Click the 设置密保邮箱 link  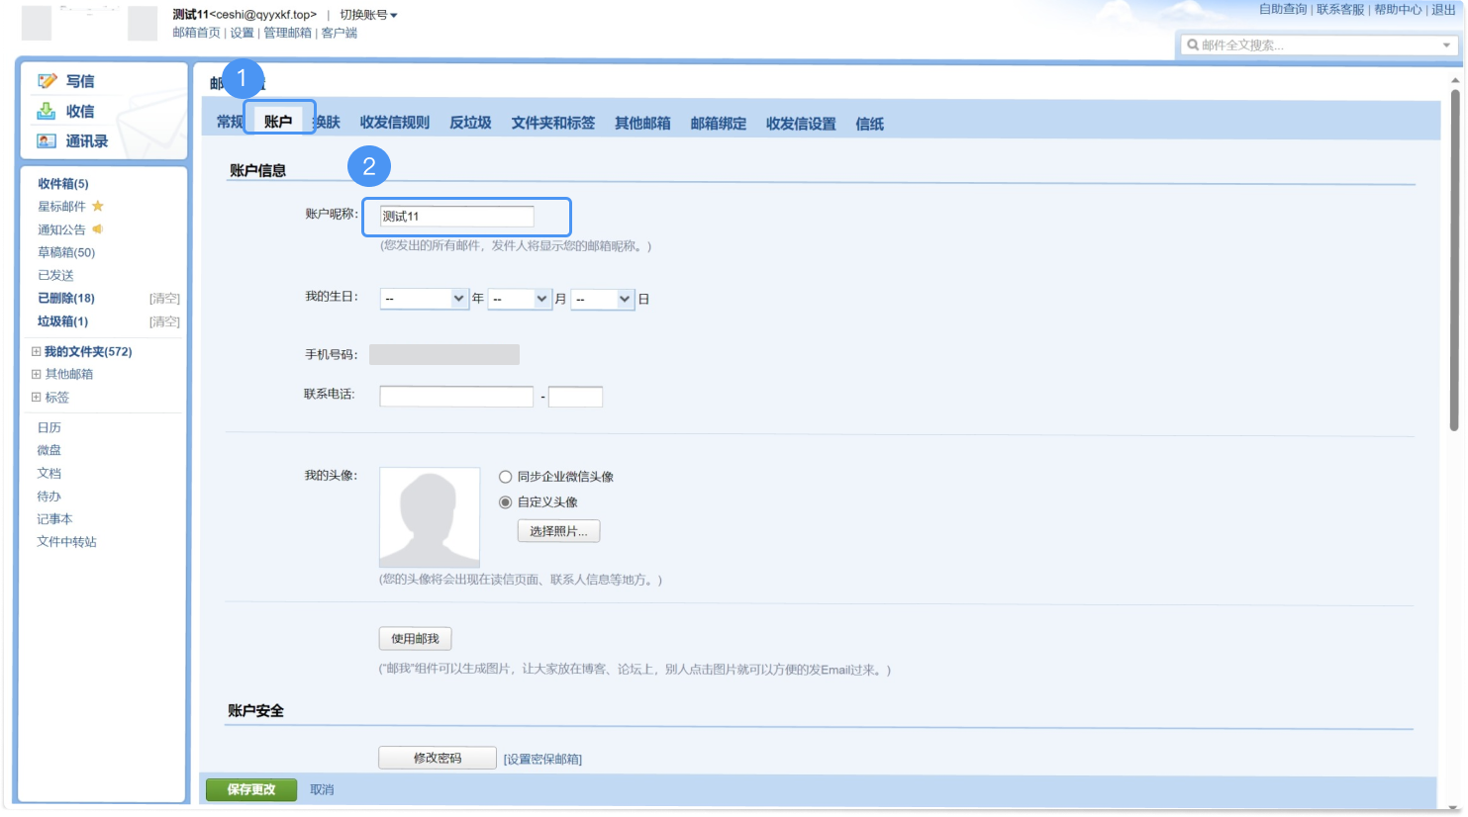(542, 760)
